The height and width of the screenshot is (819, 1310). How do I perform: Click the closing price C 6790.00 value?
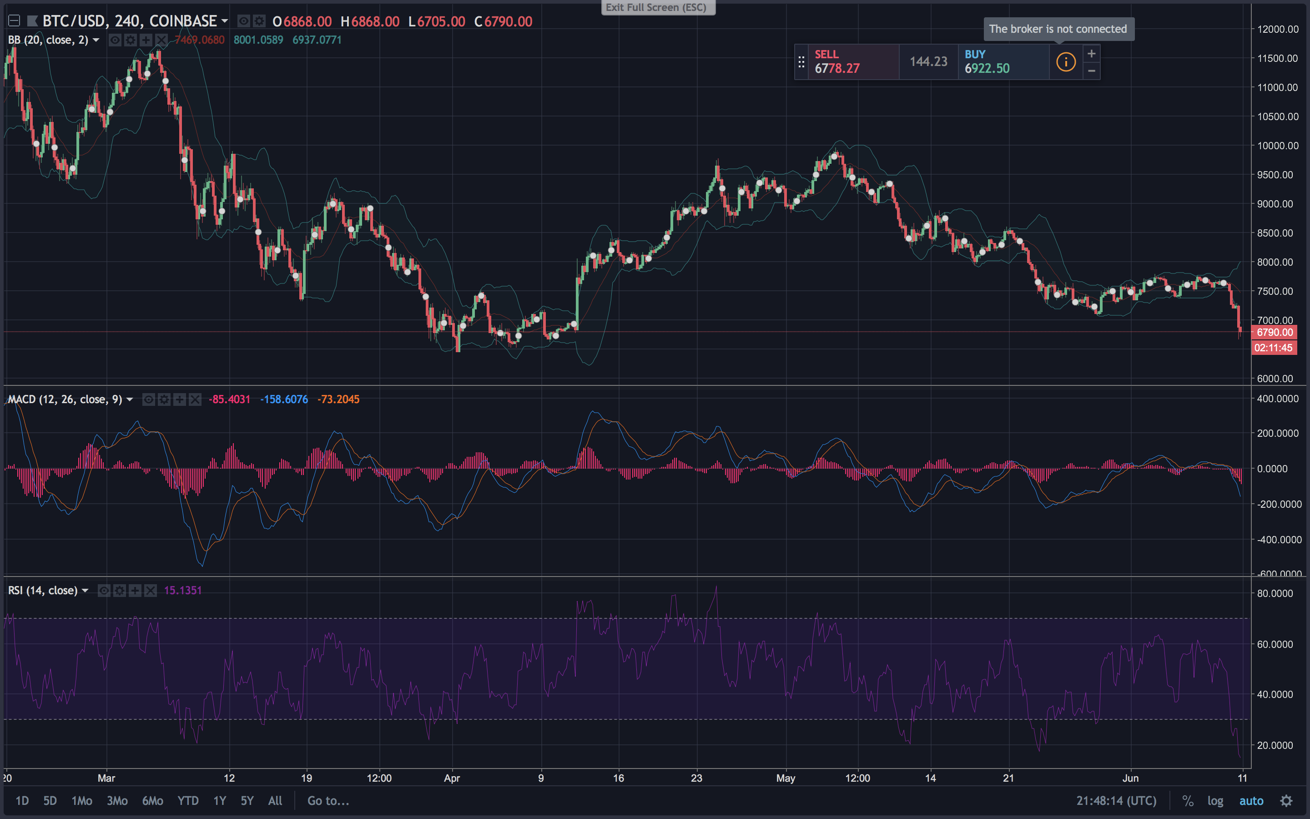[x=504, y=21]
